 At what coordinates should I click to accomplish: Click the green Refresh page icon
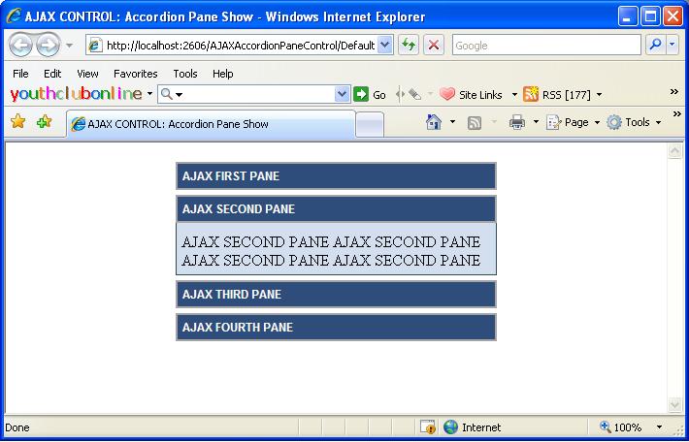click(x=409, y=46)
